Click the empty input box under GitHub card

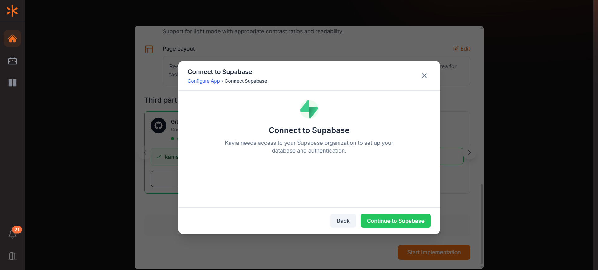(x=165, y=179)
